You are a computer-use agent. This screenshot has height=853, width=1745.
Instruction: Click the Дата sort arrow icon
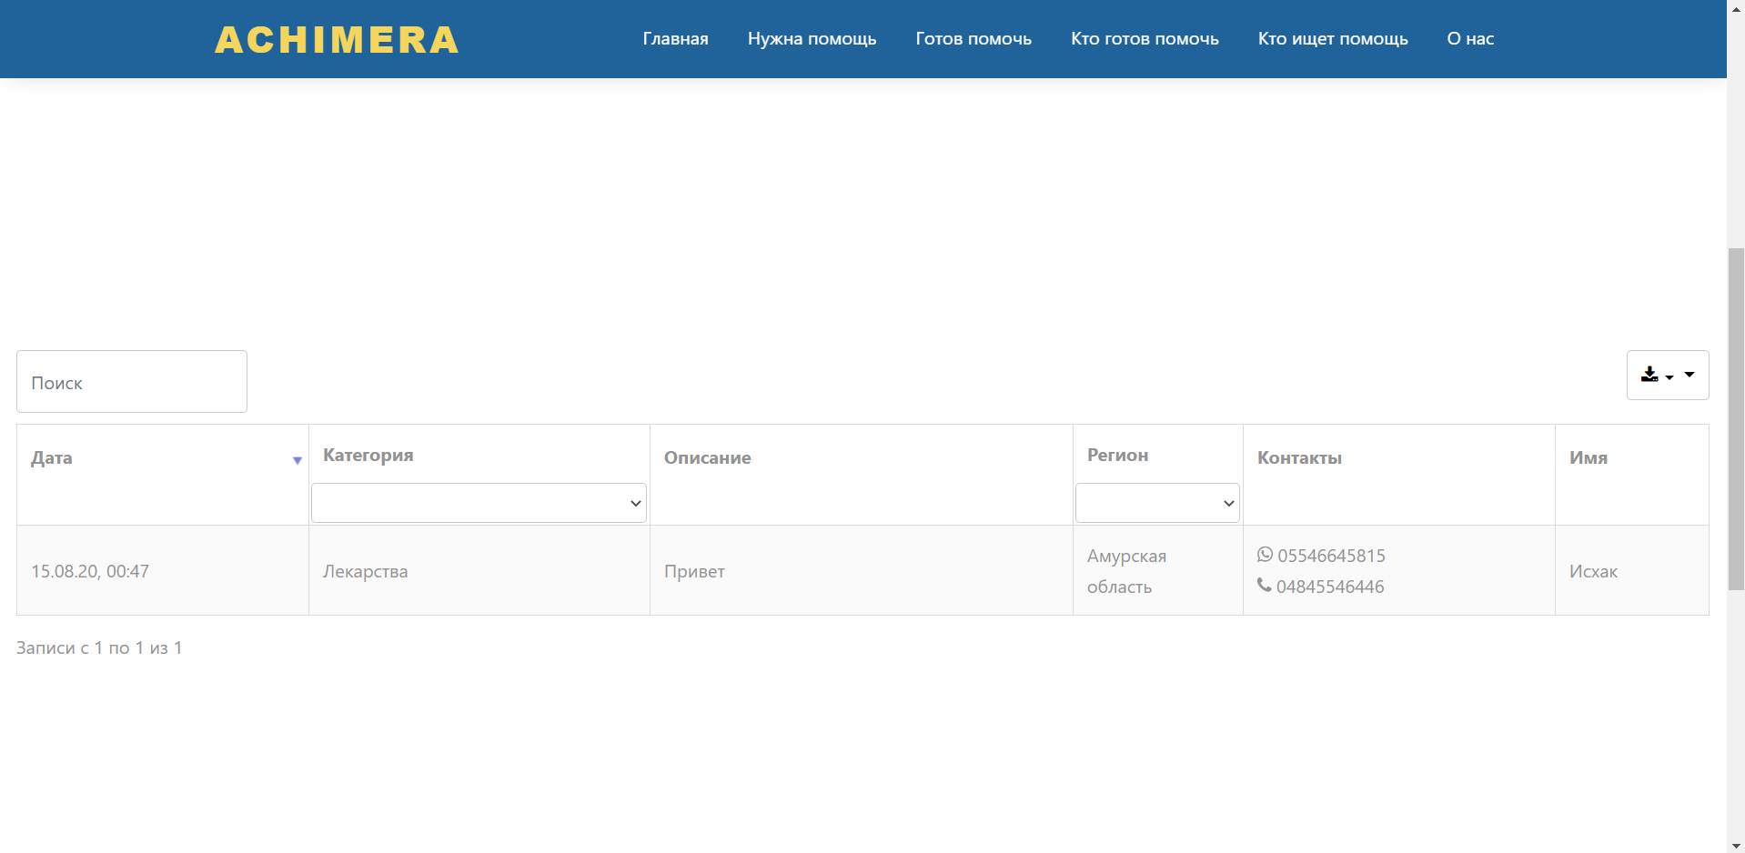coord(297,461)
